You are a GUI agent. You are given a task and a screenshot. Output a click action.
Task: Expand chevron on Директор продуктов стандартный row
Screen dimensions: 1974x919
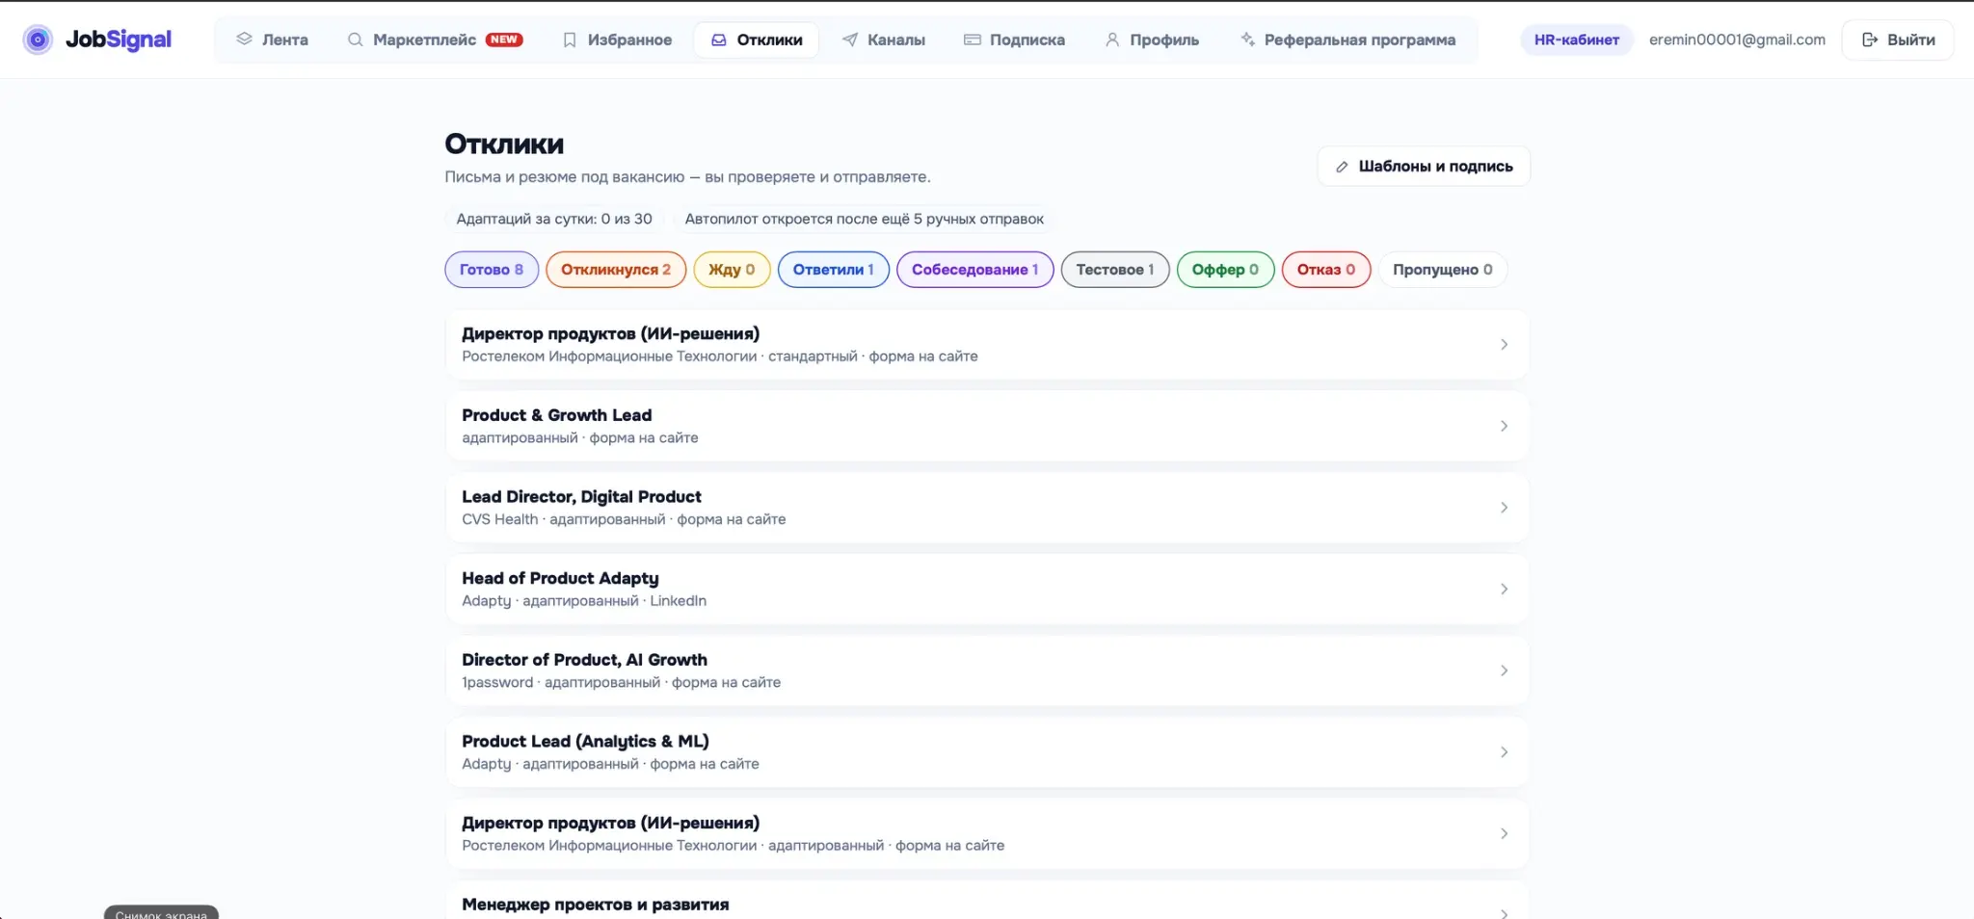(1504, 344)
